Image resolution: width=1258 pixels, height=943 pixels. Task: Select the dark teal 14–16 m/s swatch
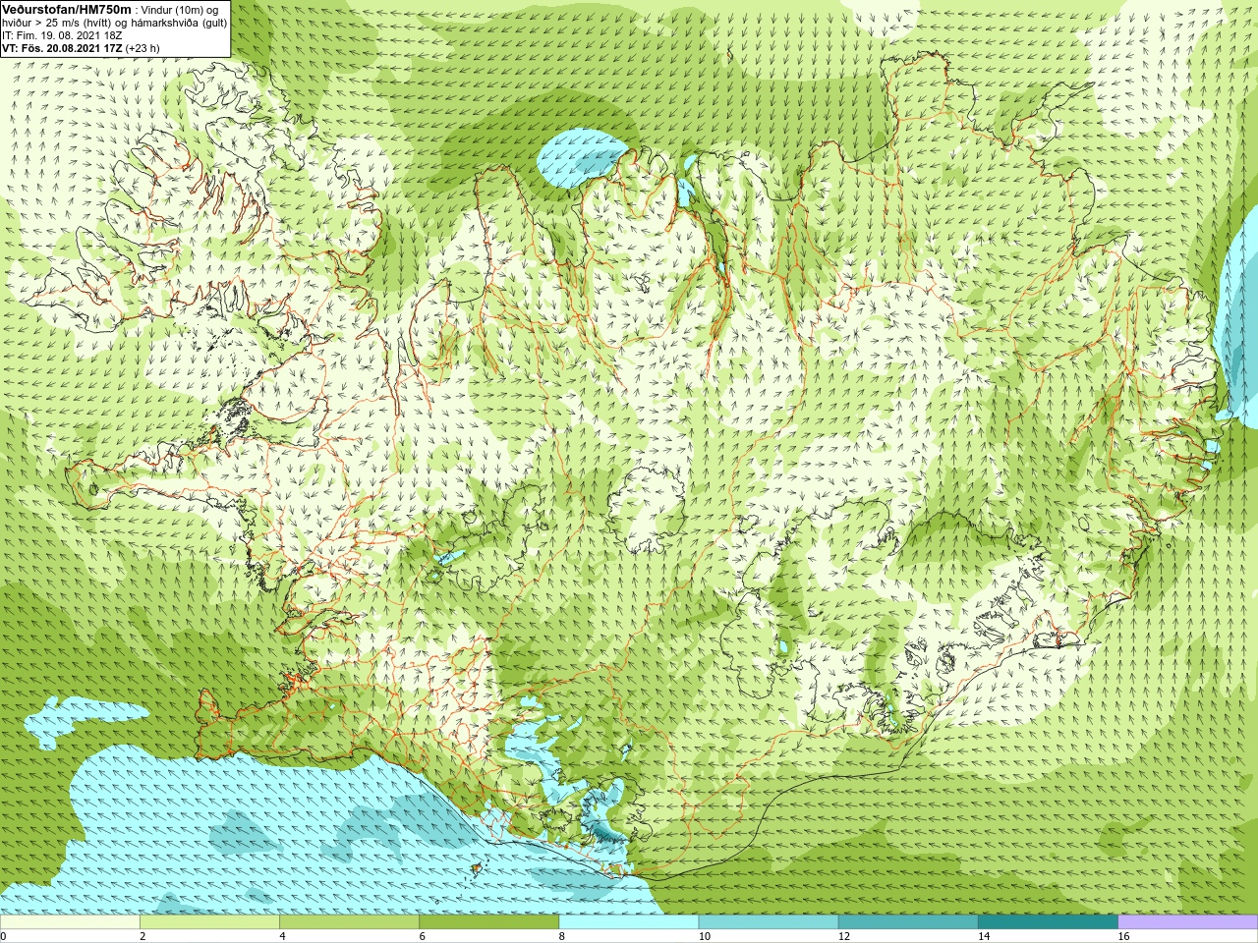1048,922
